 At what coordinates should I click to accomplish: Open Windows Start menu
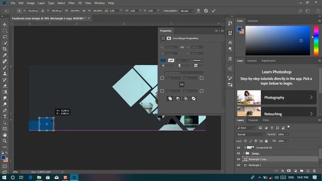[x=4, y=177]
